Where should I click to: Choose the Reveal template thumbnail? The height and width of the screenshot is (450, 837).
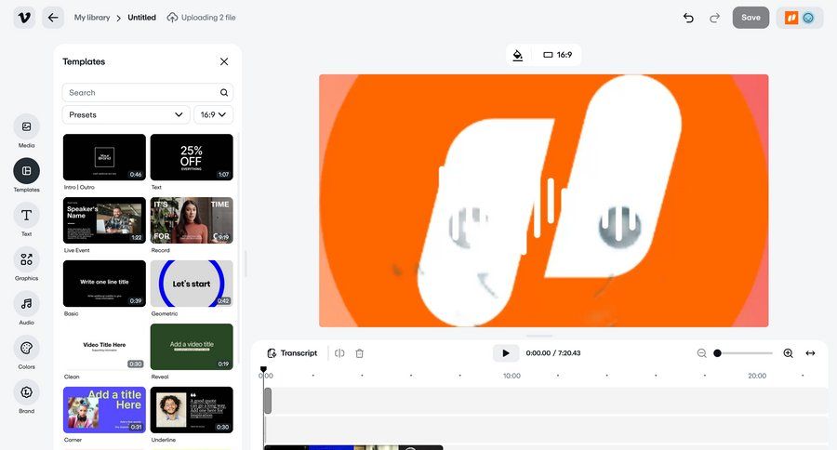[192, 347]
